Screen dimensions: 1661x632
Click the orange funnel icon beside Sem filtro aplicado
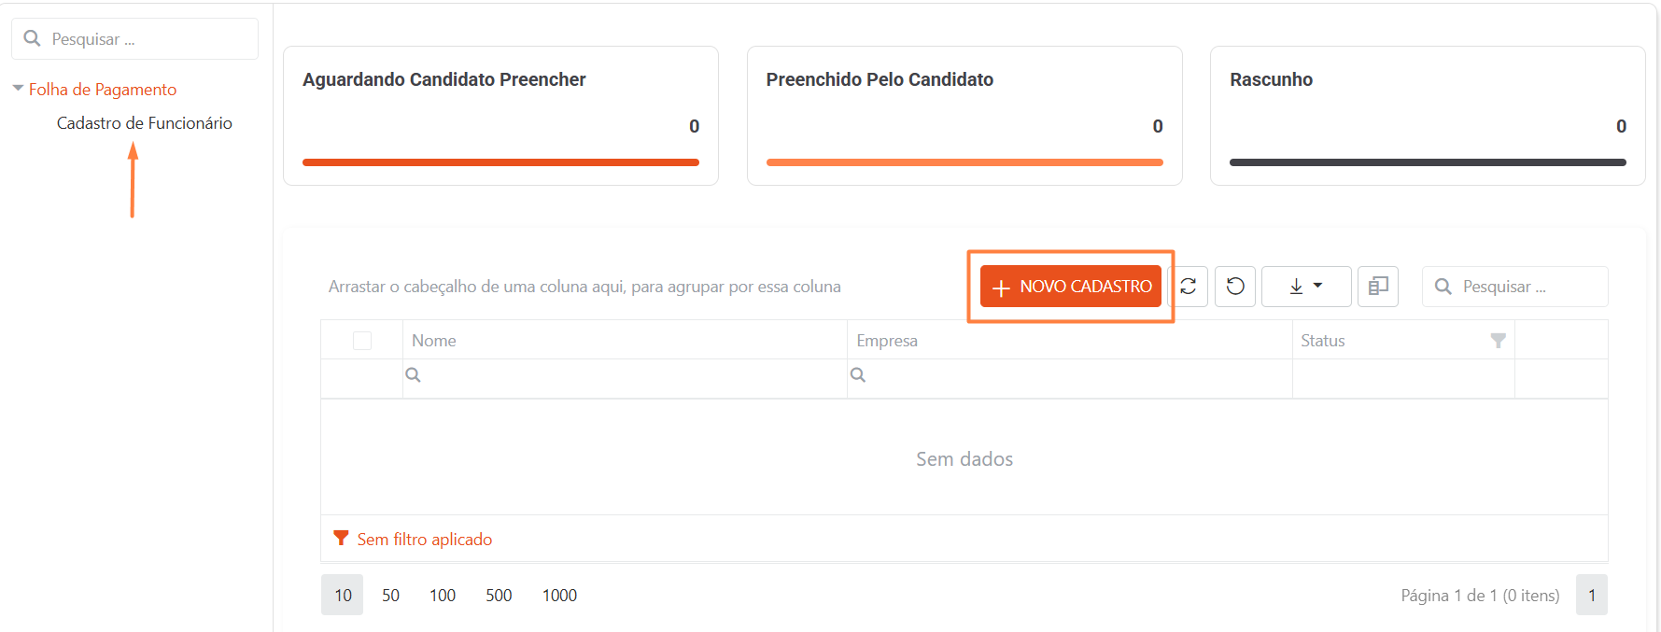coord(341,539)
